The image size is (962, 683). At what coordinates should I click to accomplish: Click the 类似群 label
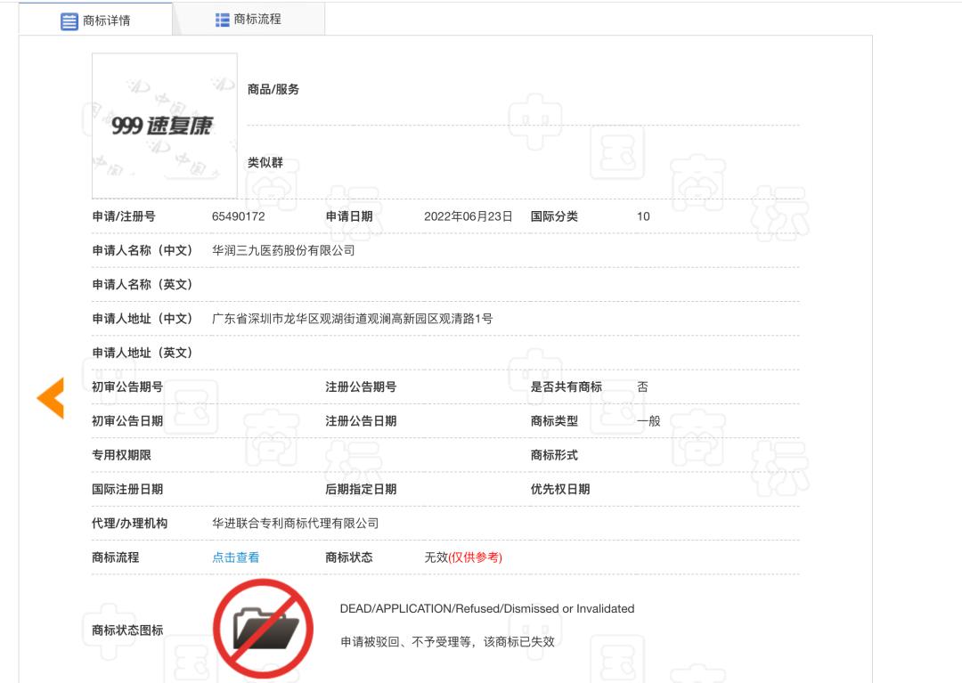pos(265,162)
